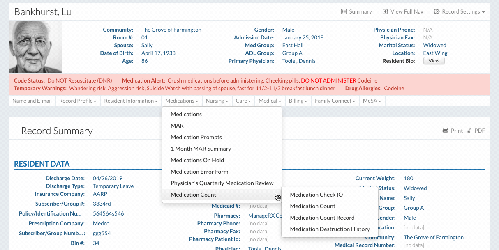Open the Name and E-mail tab
The width and height of the screenshot is (499, 250).
pos(32,101)
